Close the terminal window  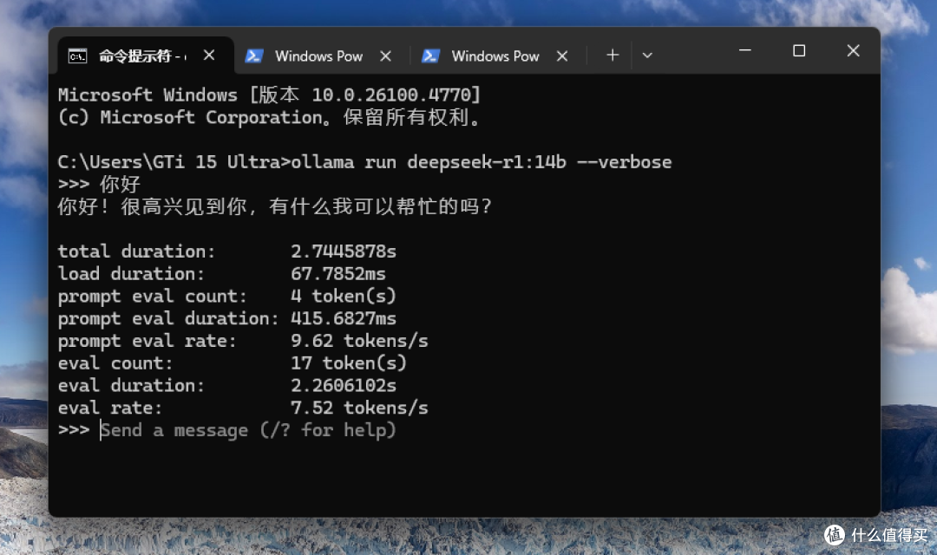coord(854,51)
